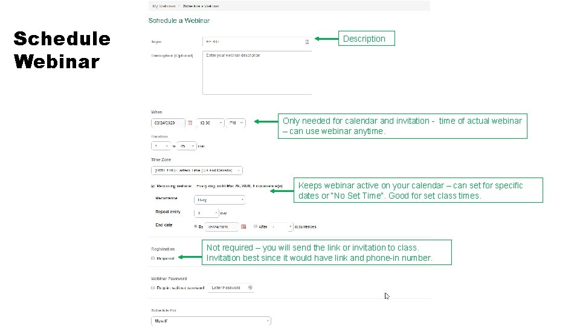Click the webinar description text area
Image resolution: width=580 pixels, height=326 pixels.
pyautogui.click(x=257, y=73)
